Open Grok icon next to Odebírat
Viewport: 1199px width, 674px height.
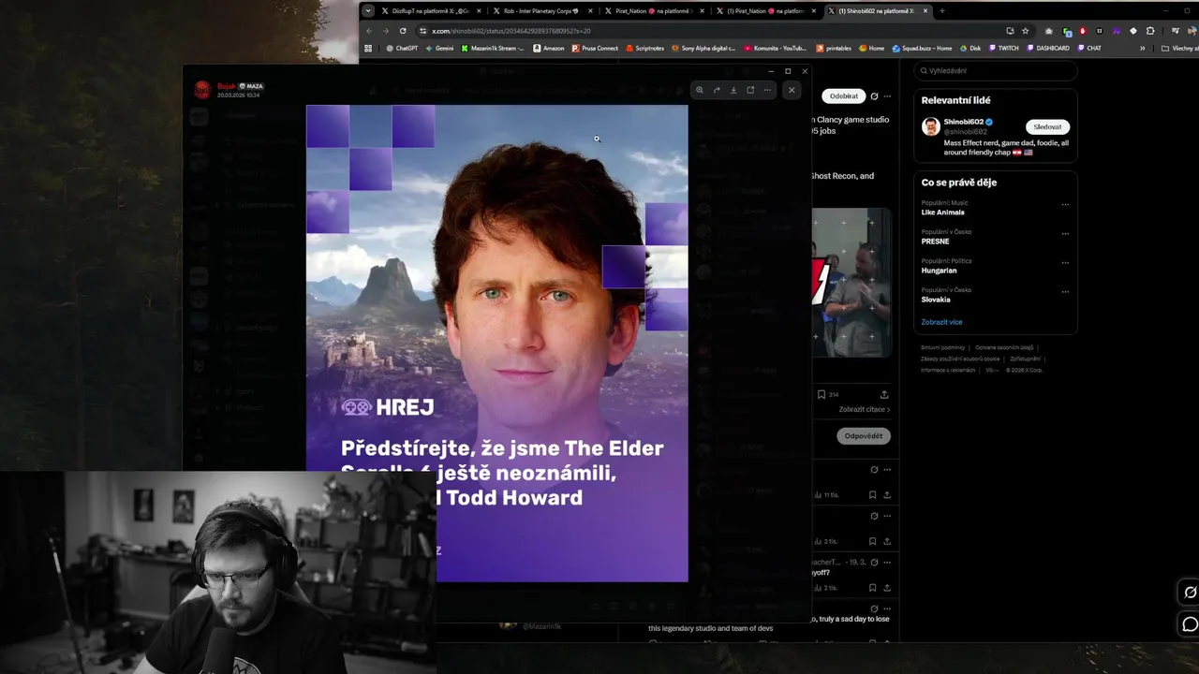(x=874, y=95)
